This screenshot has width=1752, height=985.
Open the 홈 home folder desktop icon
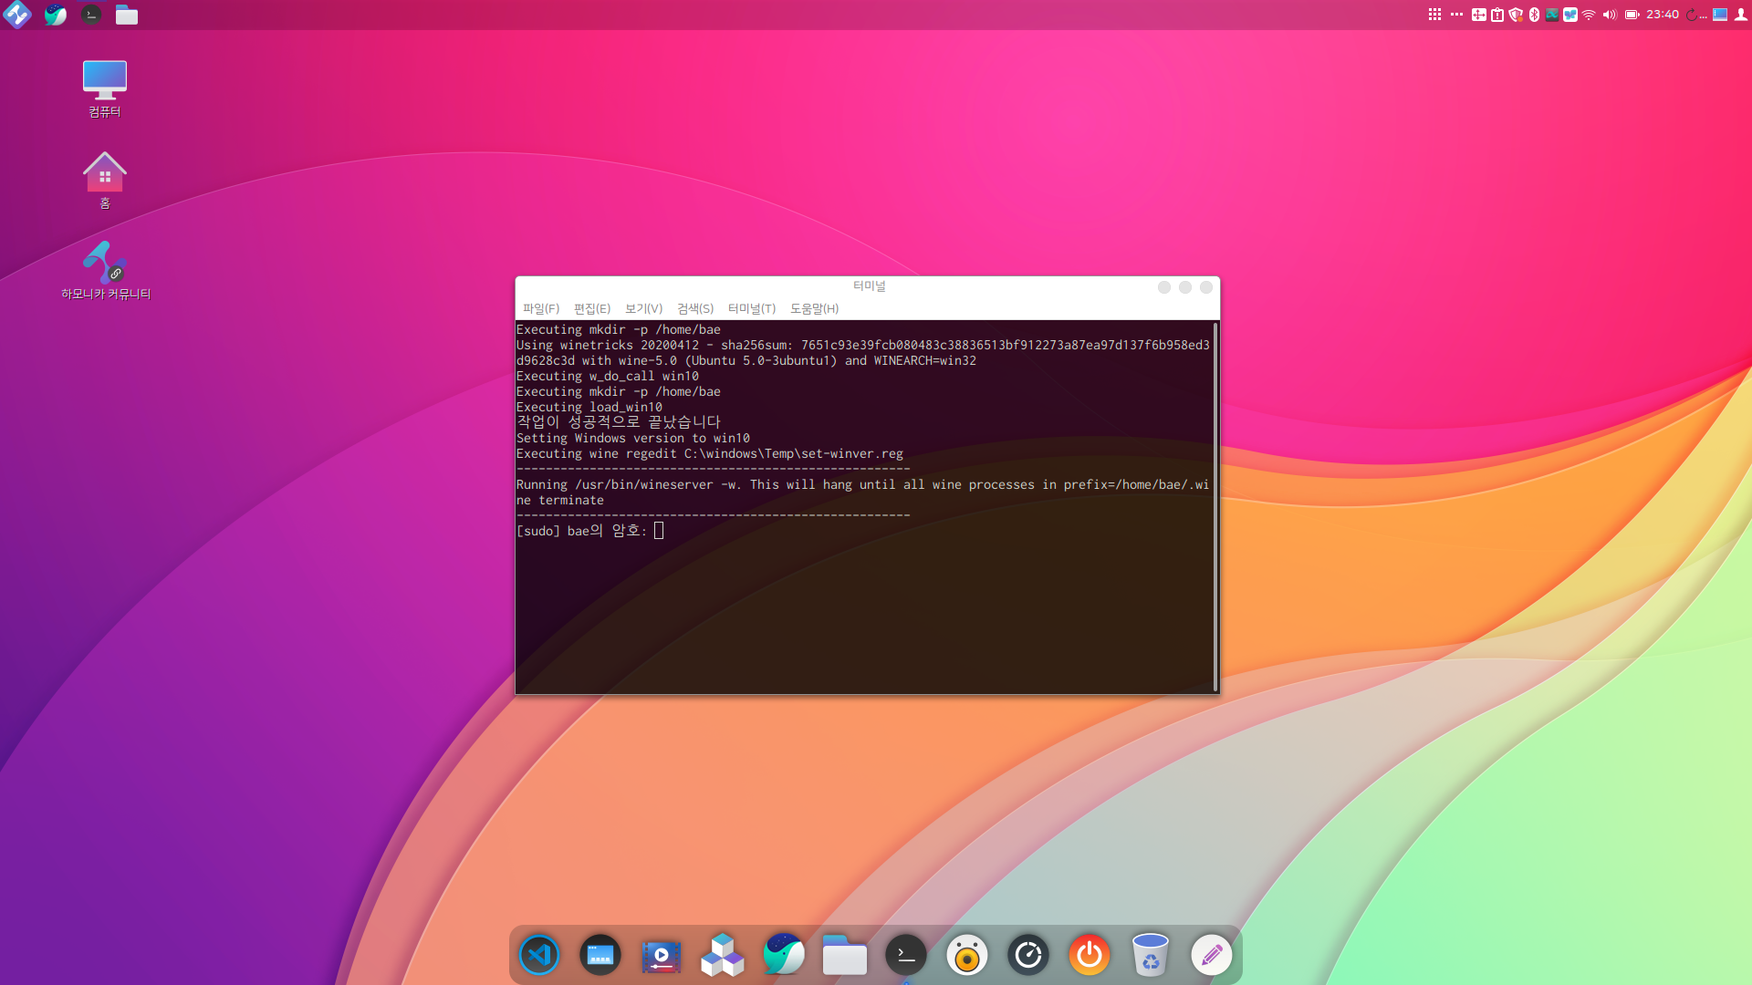105,180
